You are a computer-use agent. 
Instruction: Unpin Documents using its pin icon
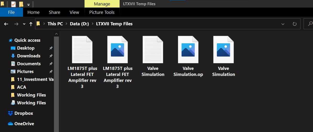pos(51,64)
